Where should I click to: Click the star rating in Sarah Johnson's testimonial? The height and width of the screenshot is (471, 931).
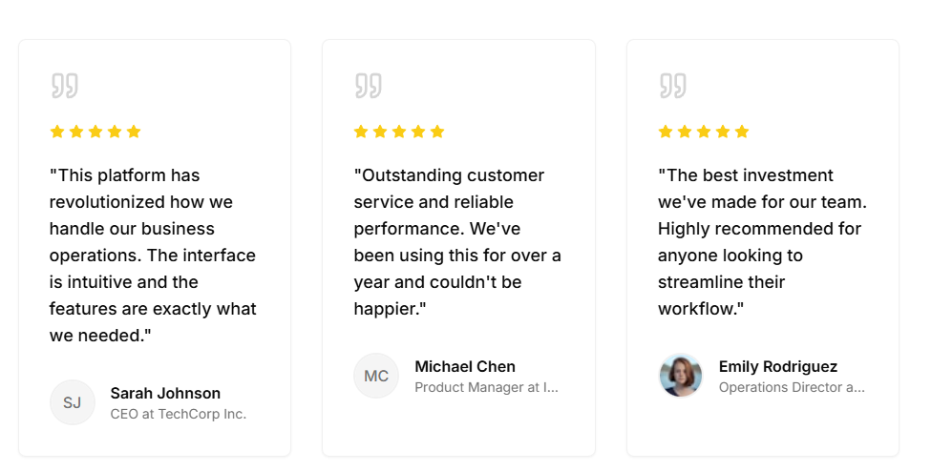click(x=95, y=132)
